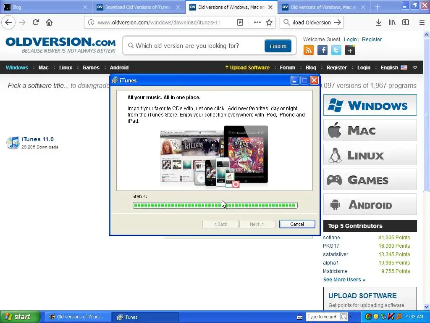The height and width of the screenshot is (323, 430).
Task: Open the on-screen keyboard tray icon
Action: point(300,317)
